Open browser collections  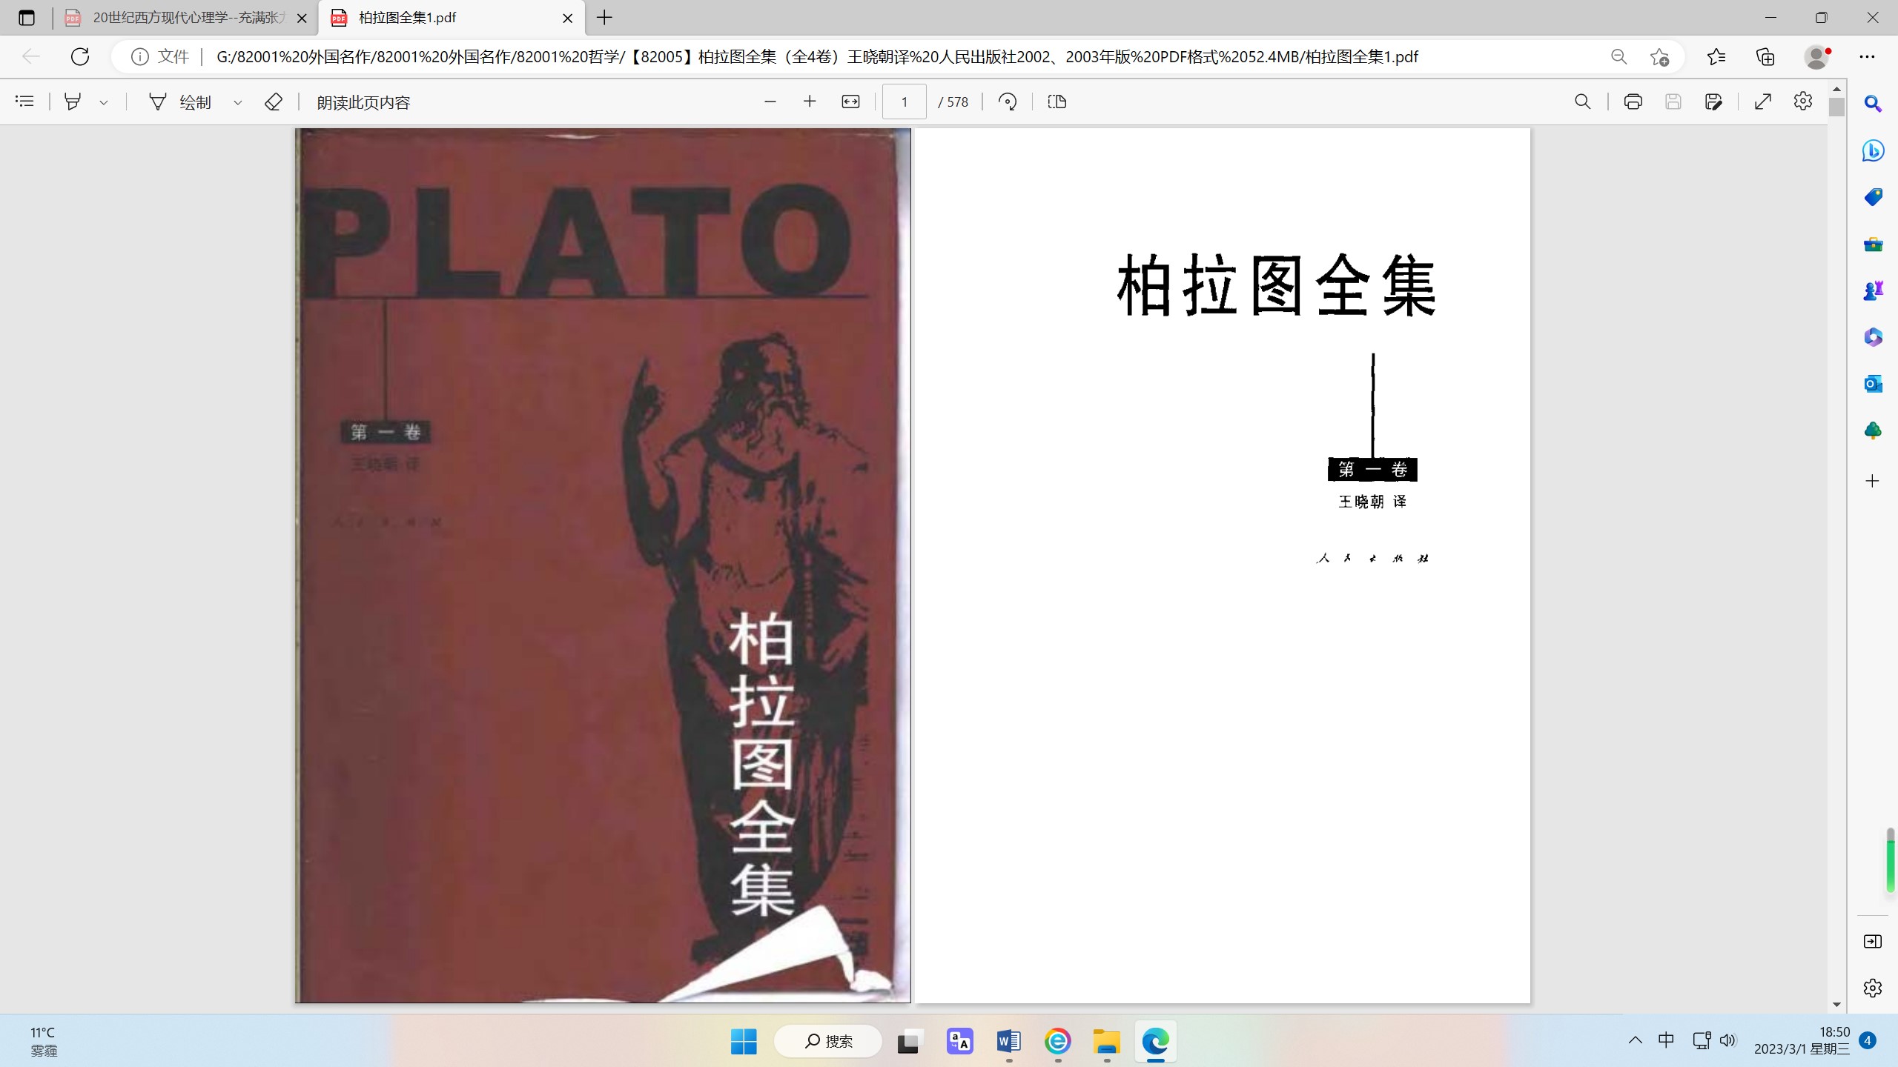(1765, 57)
